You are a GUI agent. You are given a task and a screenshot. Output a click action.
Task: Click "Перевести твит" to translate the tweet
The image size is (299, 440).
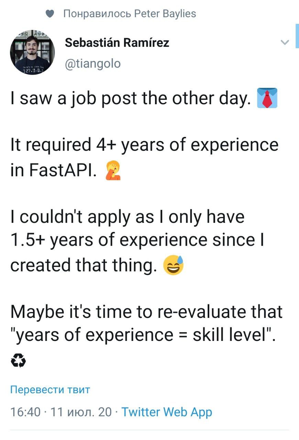tap(50, 389)
